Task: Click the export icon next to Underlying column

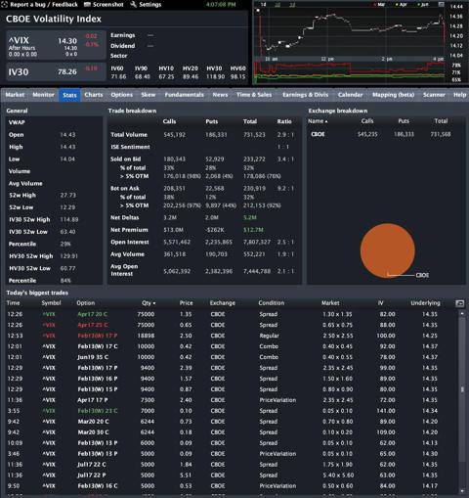Action: [x=459, y=303]
